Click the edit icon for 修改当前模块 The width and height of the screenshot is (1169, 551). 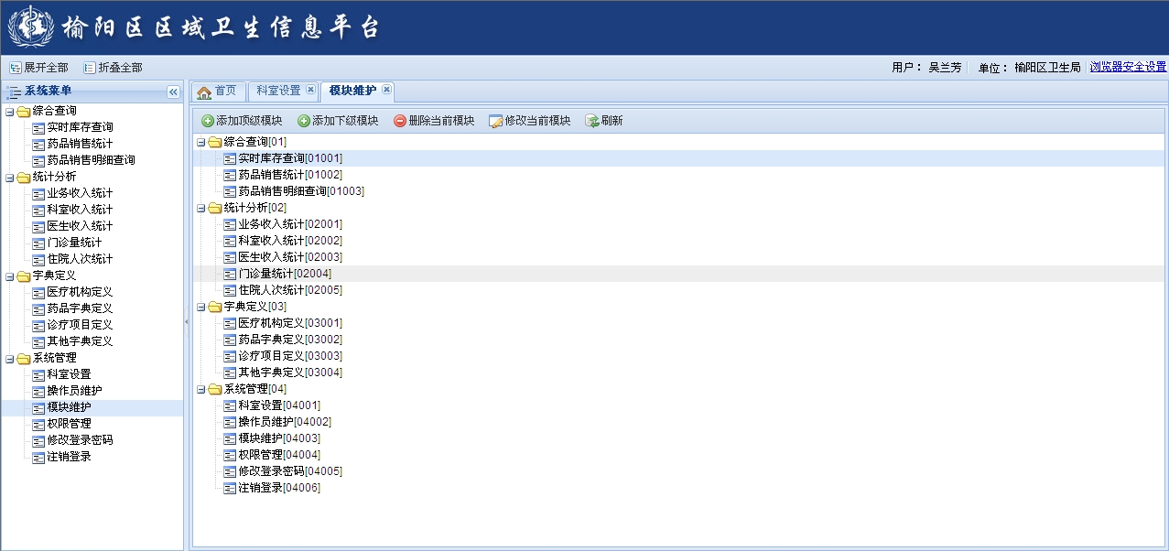tap(496, 121)
